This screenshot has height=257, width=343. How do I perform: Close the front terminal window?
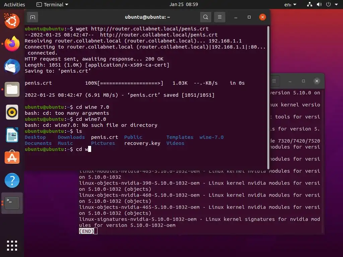tap(263, 17)
